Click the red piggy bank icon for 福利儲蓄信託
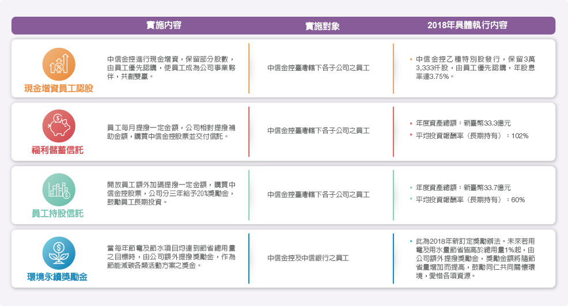This screenshot has width=568, height=306. [x=59, y=126]
